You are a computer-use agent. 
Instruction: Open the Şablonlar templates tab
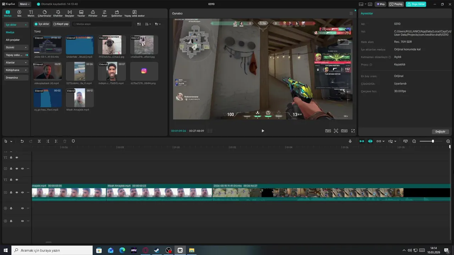[117, 13]
